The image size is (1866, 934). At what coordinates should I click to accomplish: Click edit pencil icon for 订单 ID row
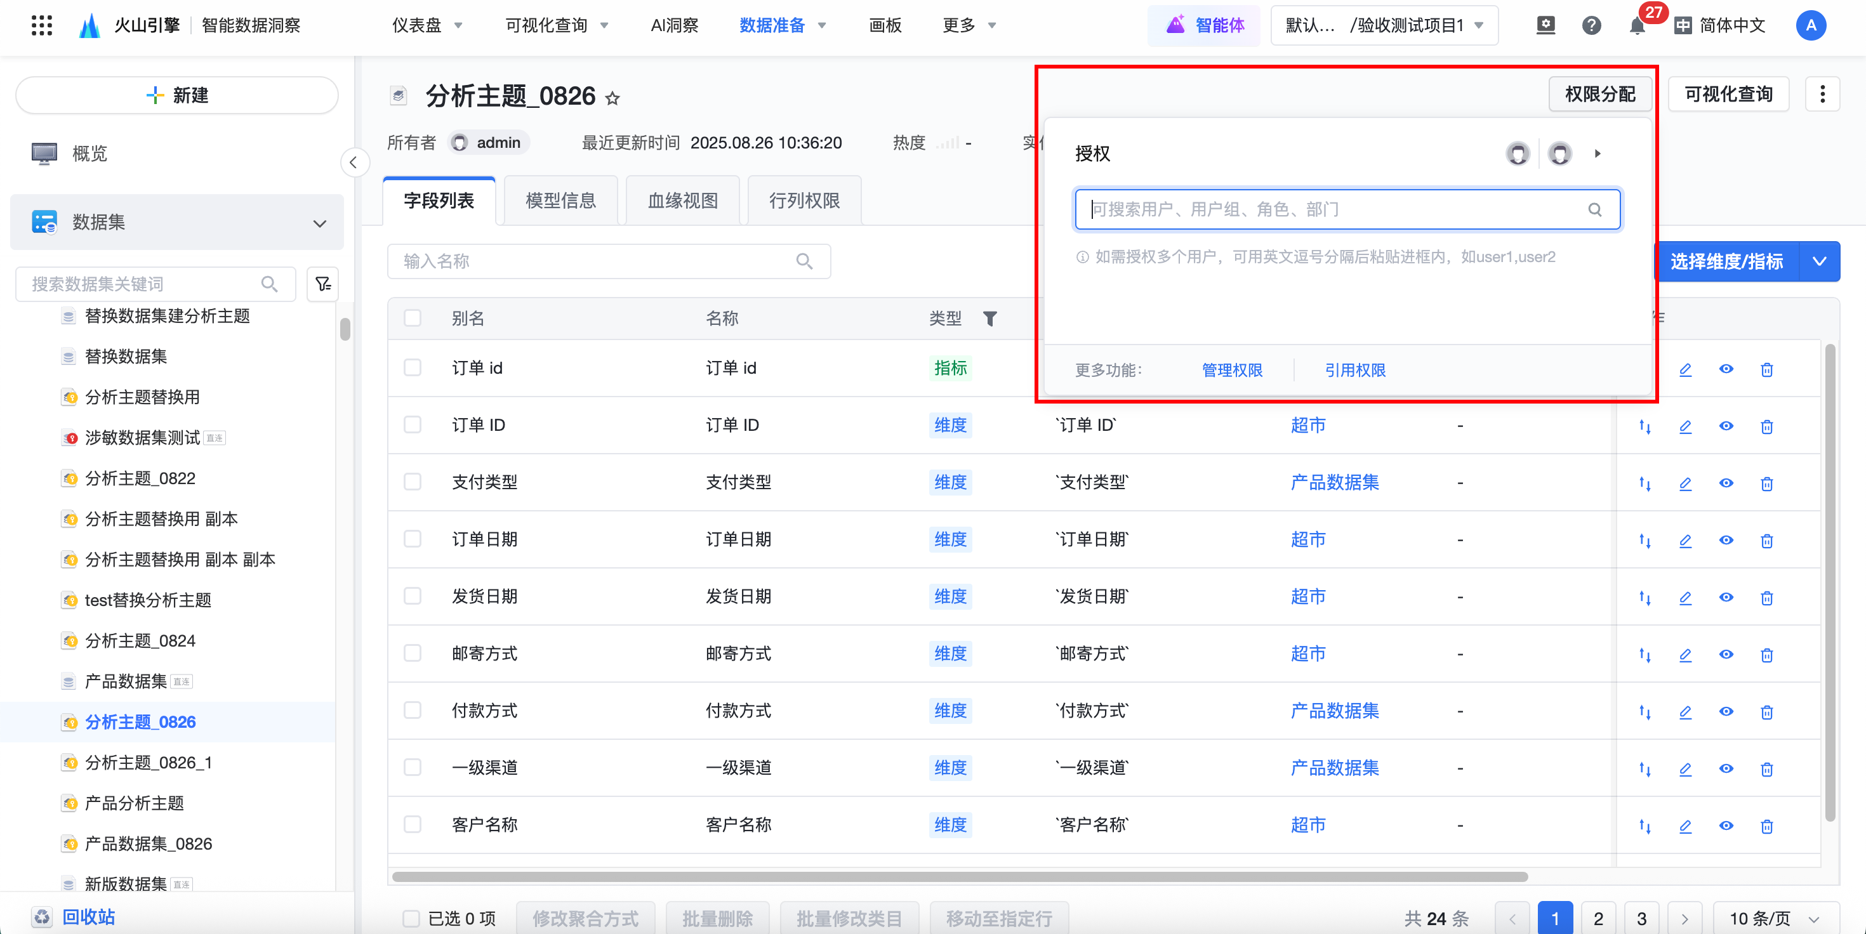click(x=1685, y=426)
